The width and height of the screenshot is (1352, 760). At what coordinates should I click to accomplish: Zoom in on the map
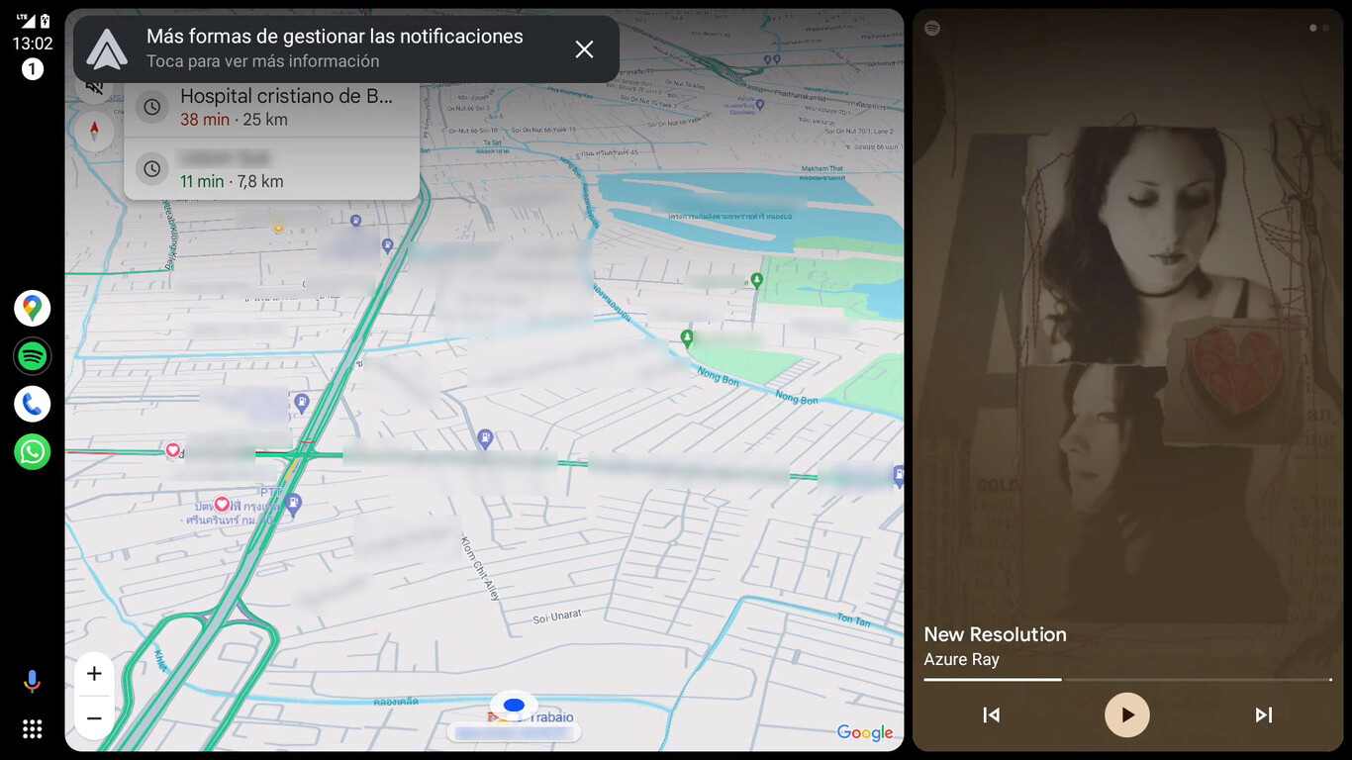[x=94, y=674]
